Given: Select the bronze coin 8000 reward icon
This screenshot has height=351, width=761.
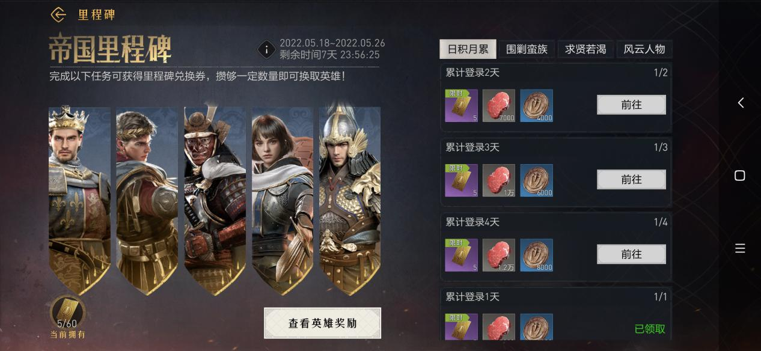Looking at the screenshot, I should [x=536, y=255].
